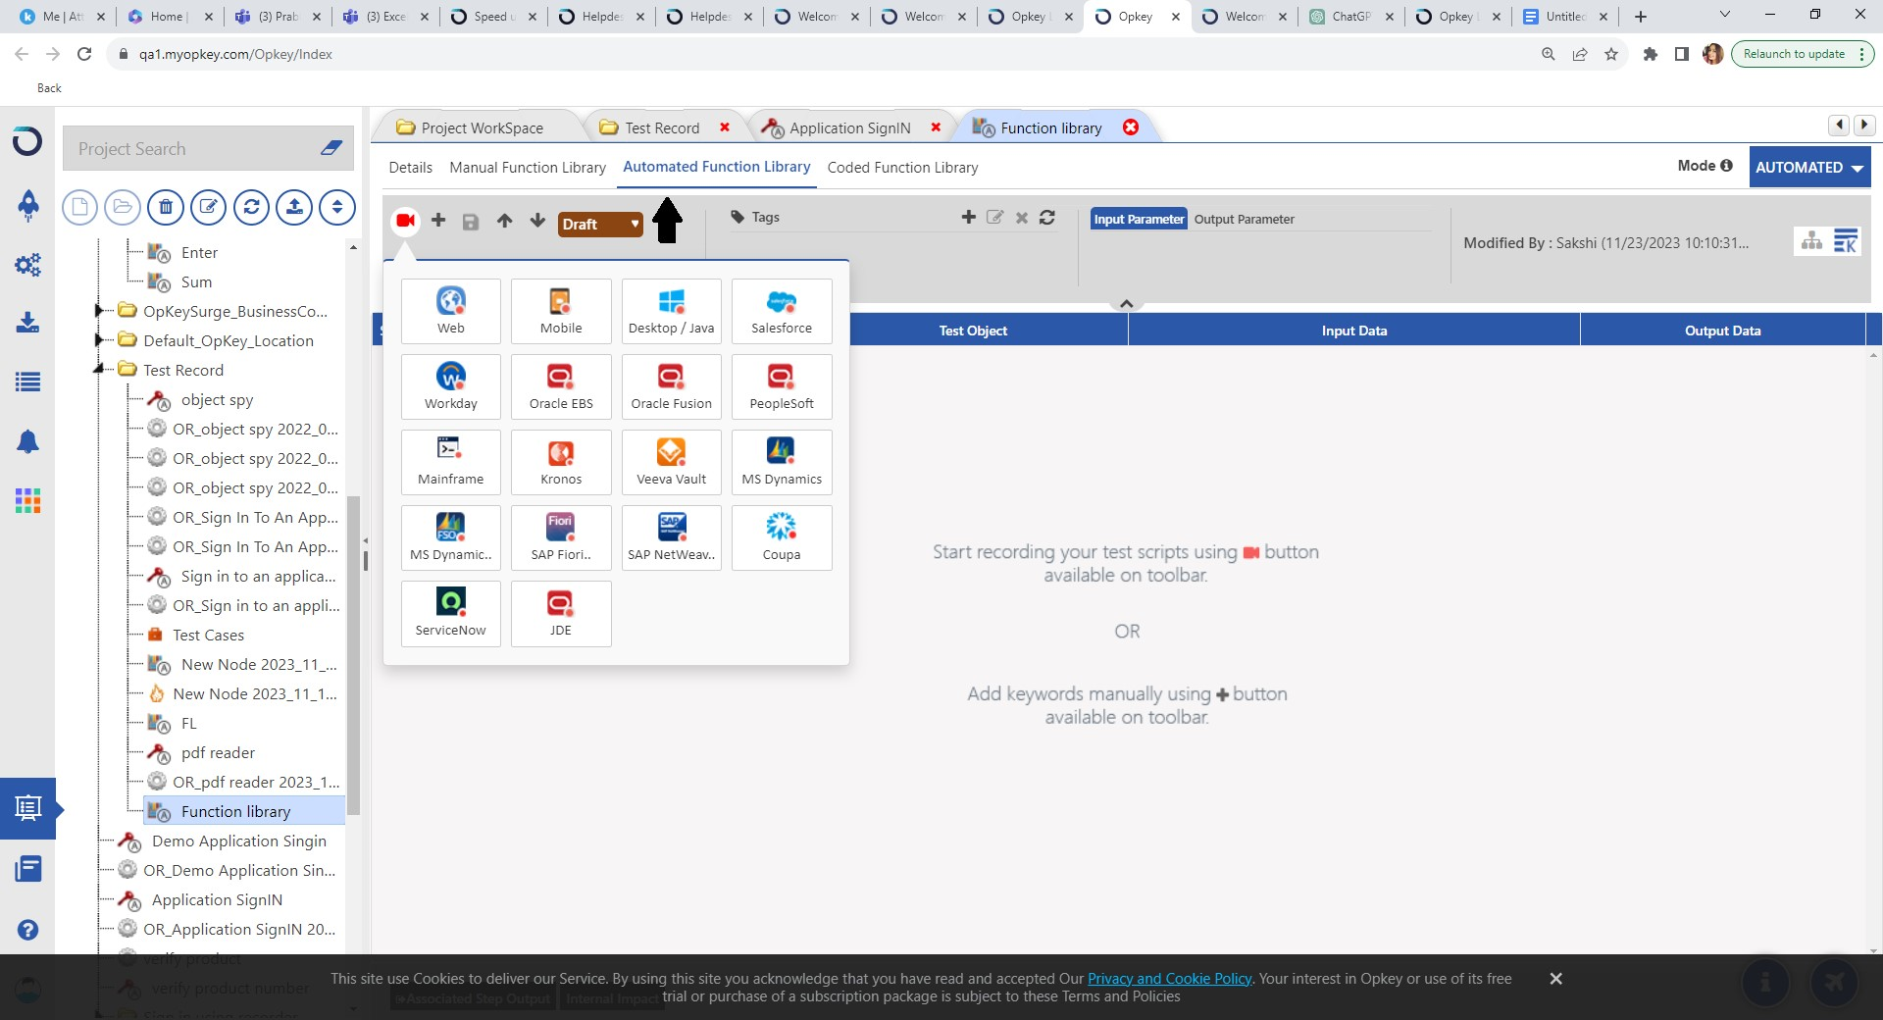The width and height of the screenshot is (1883, 1020).
Task: Clear search with the eraser icon
Action: tap(331, 148)
